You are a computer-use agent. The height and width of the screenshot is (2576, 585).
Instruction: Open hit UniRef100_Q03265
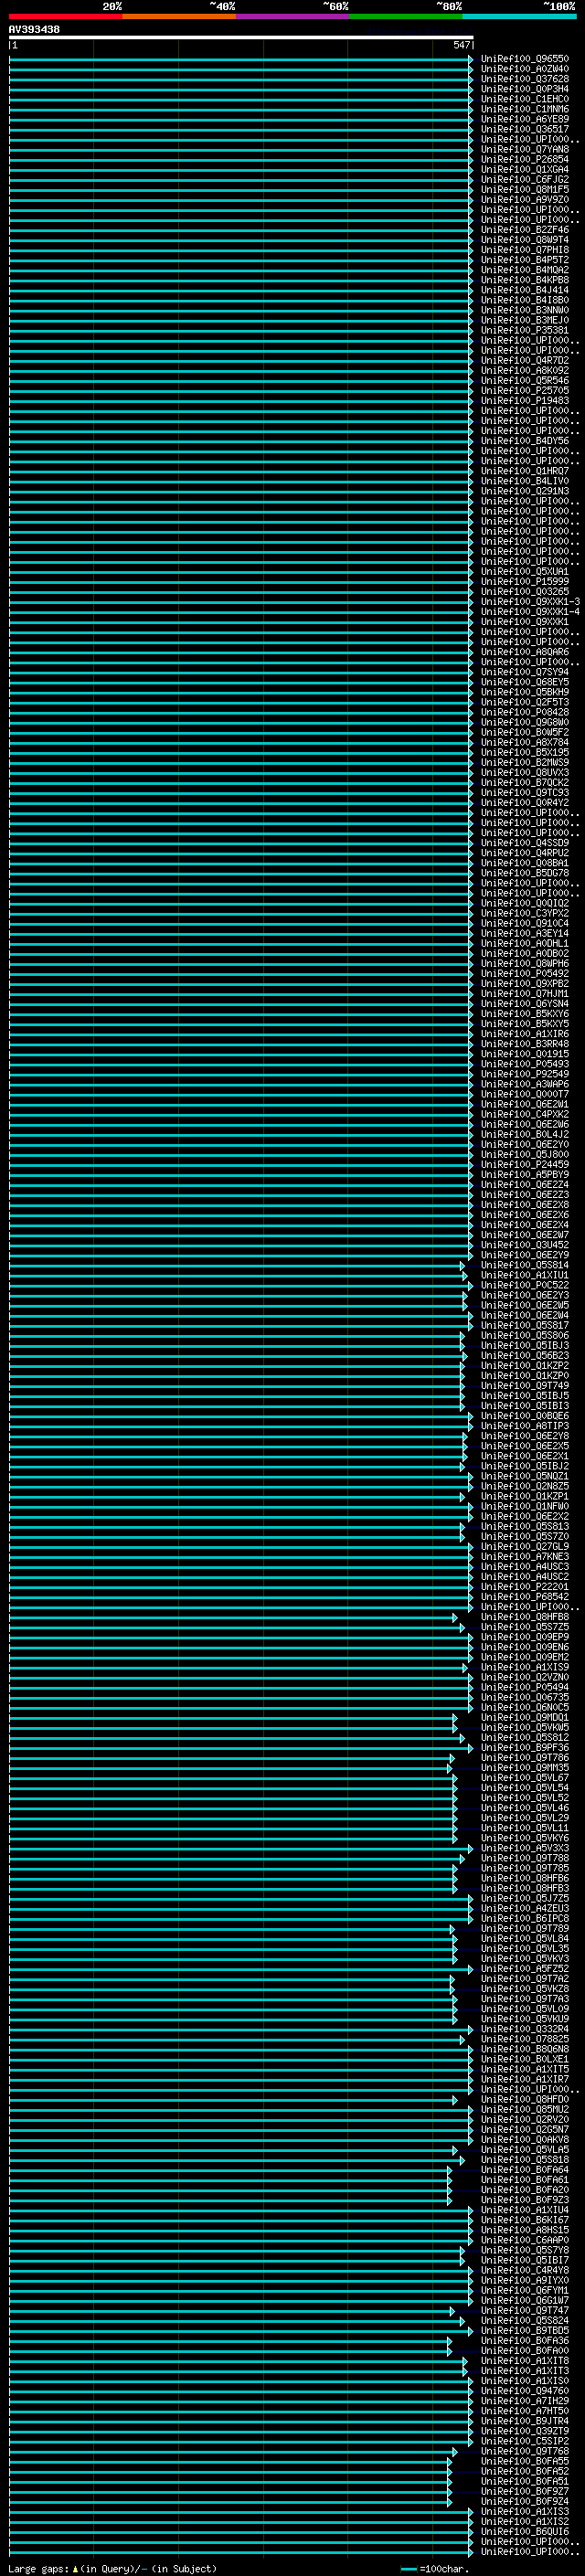click(524, 591)
